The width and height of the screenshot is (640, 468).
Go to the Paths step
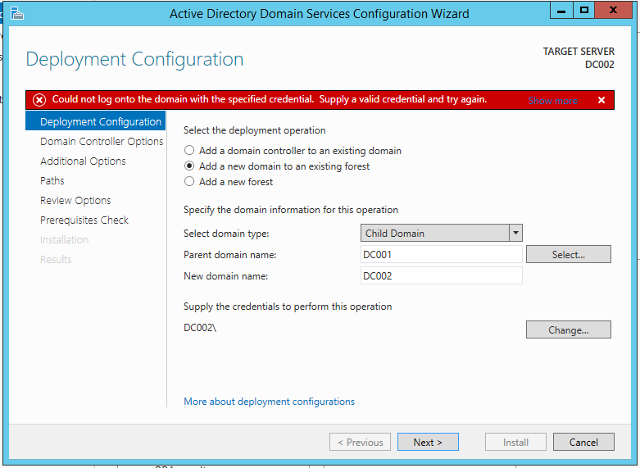[52, 180]
